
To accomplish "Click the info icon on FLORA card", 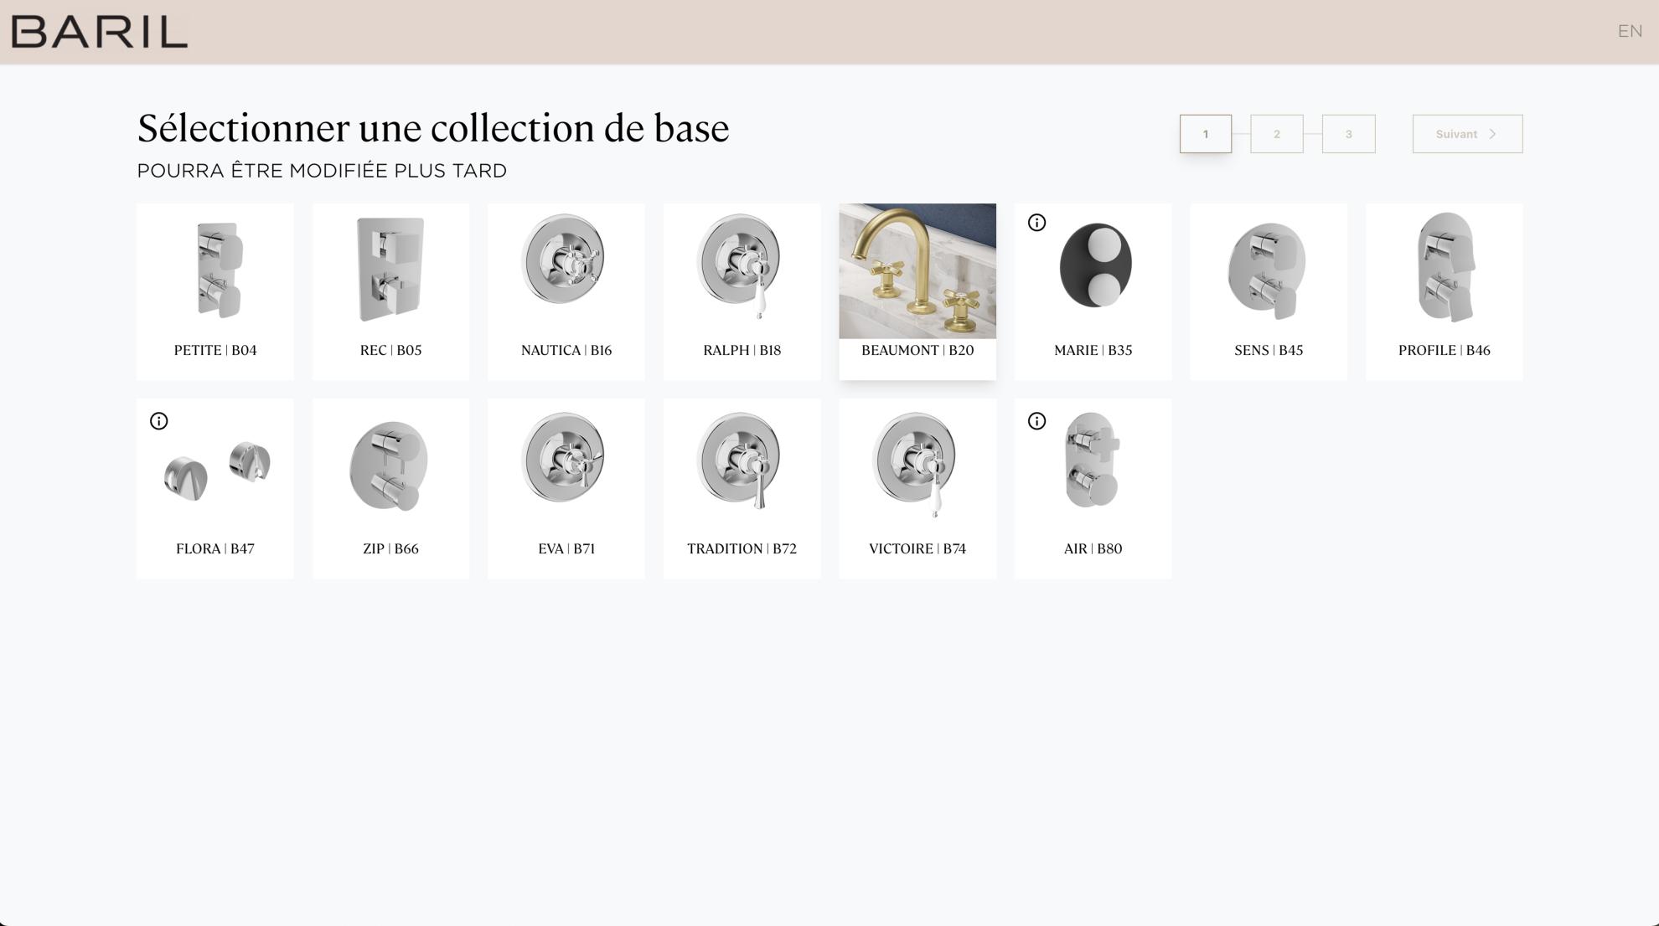I will [x=158, y=421].
